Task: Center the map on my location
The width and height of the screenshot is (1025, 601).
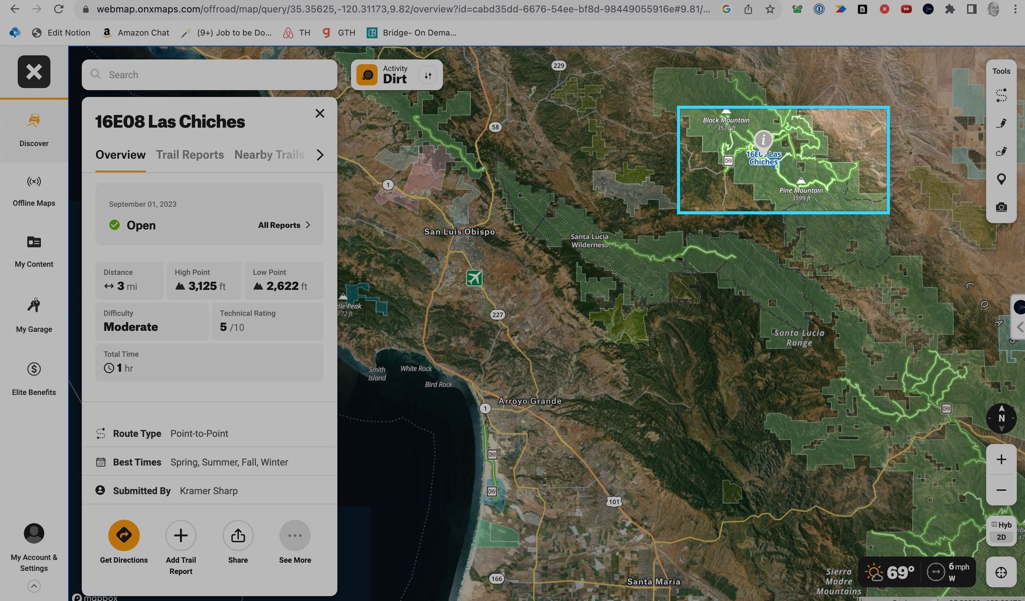Action: point(1001,572)
